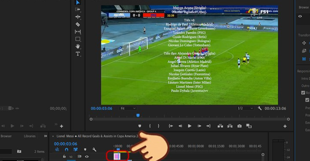Viewport: 310px width, 161px height.
Task: Select the Rectangle shape tool
Action: (78, 39)
